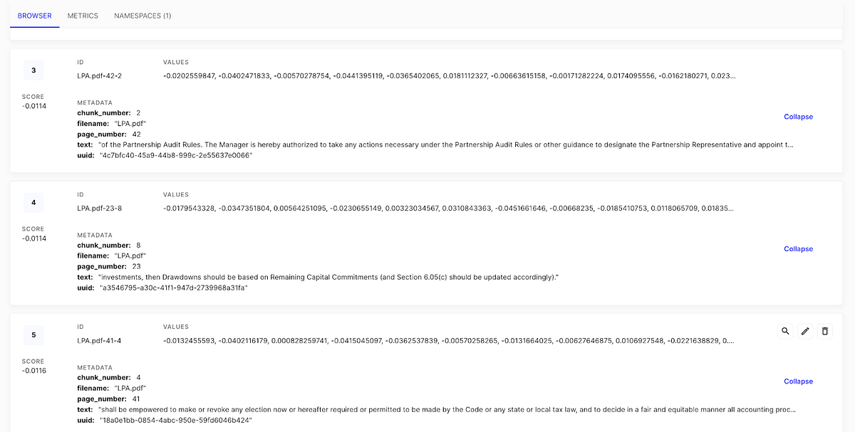Collapse the record LPA.pdf-23-8

point(798,248)
